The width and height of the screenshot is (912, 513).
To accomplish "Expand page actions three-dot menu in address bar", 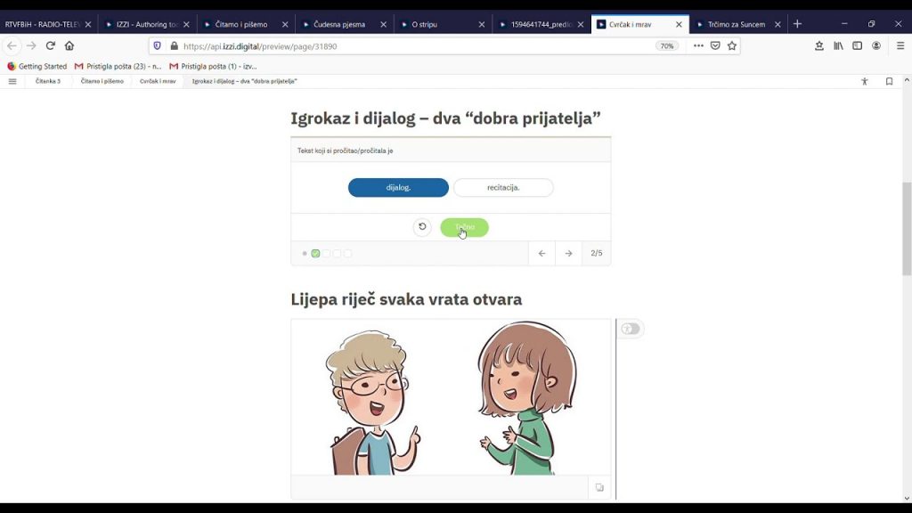I will [698, 45].
